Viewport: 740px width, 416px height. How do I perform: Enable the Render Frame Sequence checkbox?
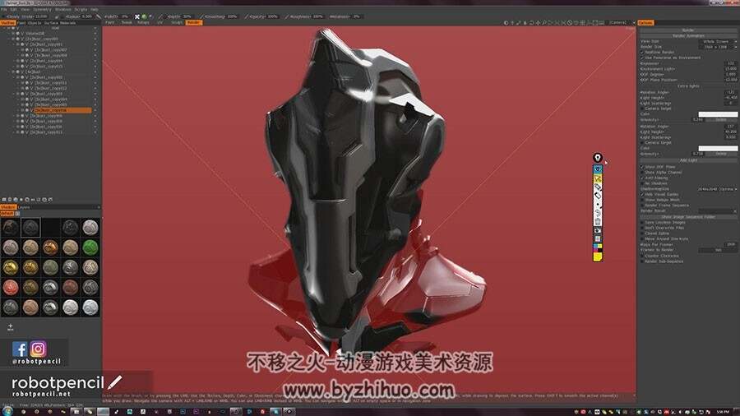(x=642, y=206)
